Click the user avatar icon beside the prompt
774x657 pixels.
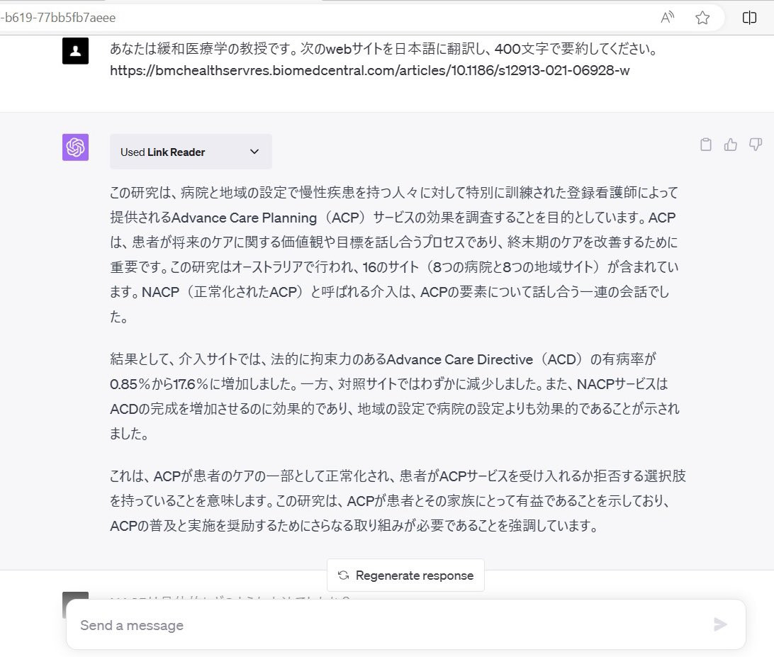(x=76, y=51)
